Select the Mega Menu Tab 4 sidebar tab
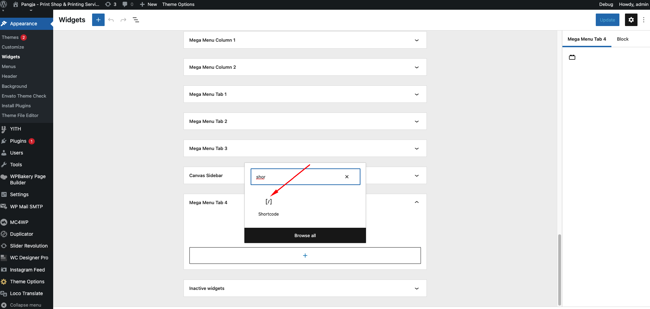Image resolution: width=650 pixels, height=309 pixels. tap(587, 39)
